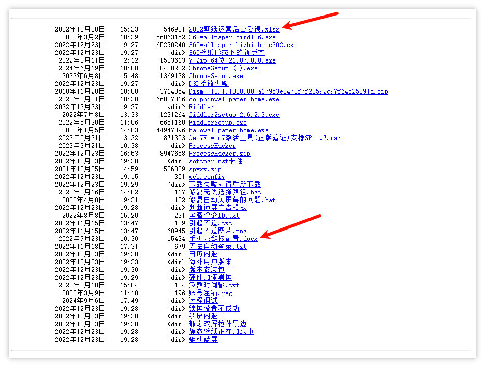Enter the Fiddler directory

pyautogui.click(x=201, y=107)
